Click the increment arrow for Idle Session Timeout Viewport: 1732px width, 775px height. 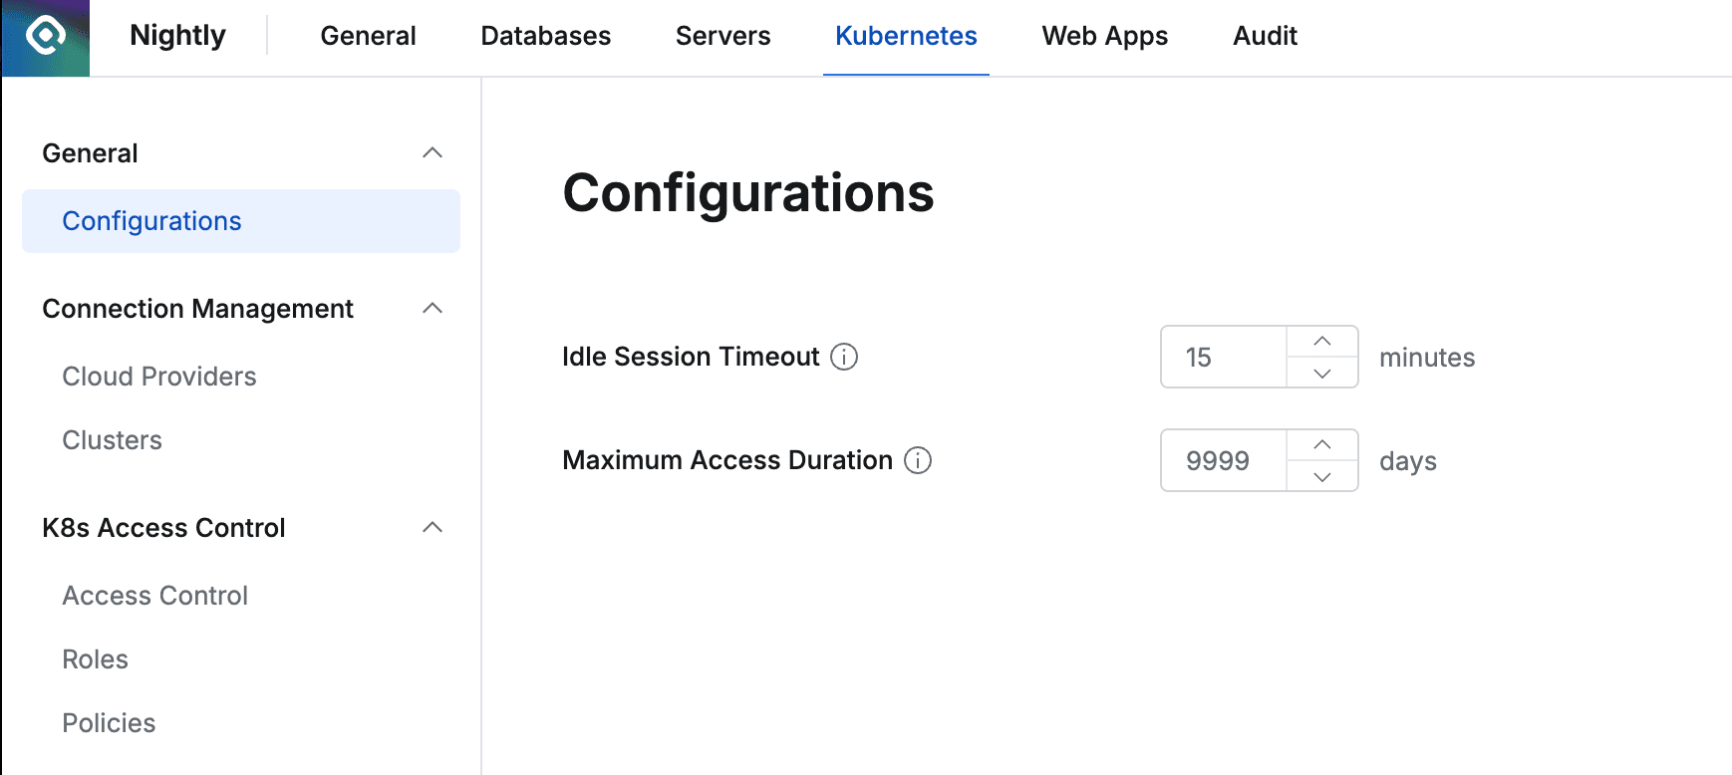(x=1322, y=342)
